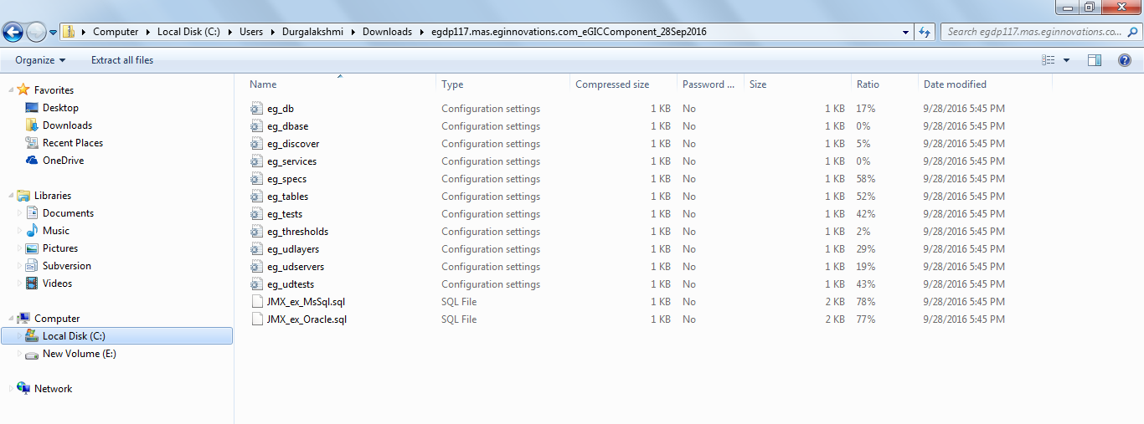Select eg_discover file icon

coord(256,144)
